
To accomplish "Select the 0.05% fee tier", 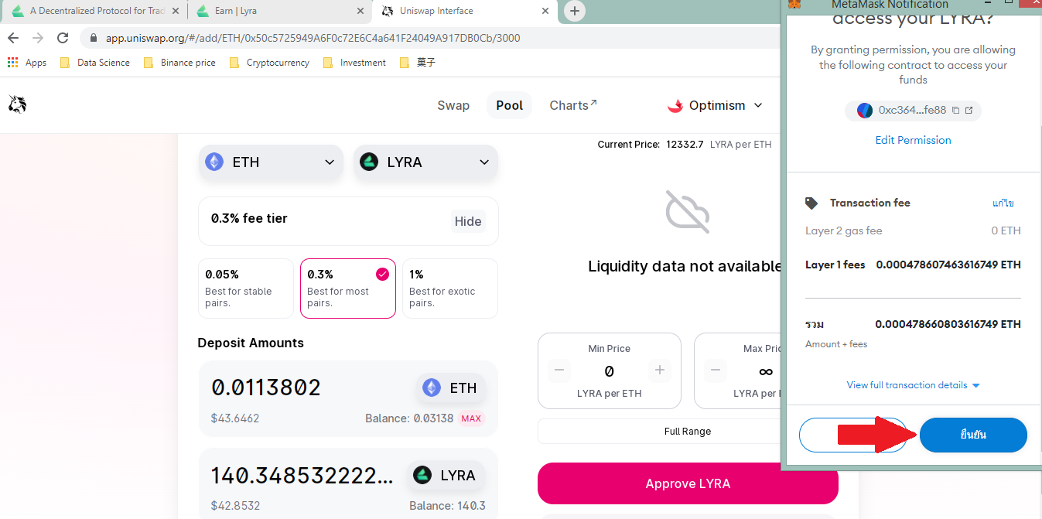I will pos(246,289).
